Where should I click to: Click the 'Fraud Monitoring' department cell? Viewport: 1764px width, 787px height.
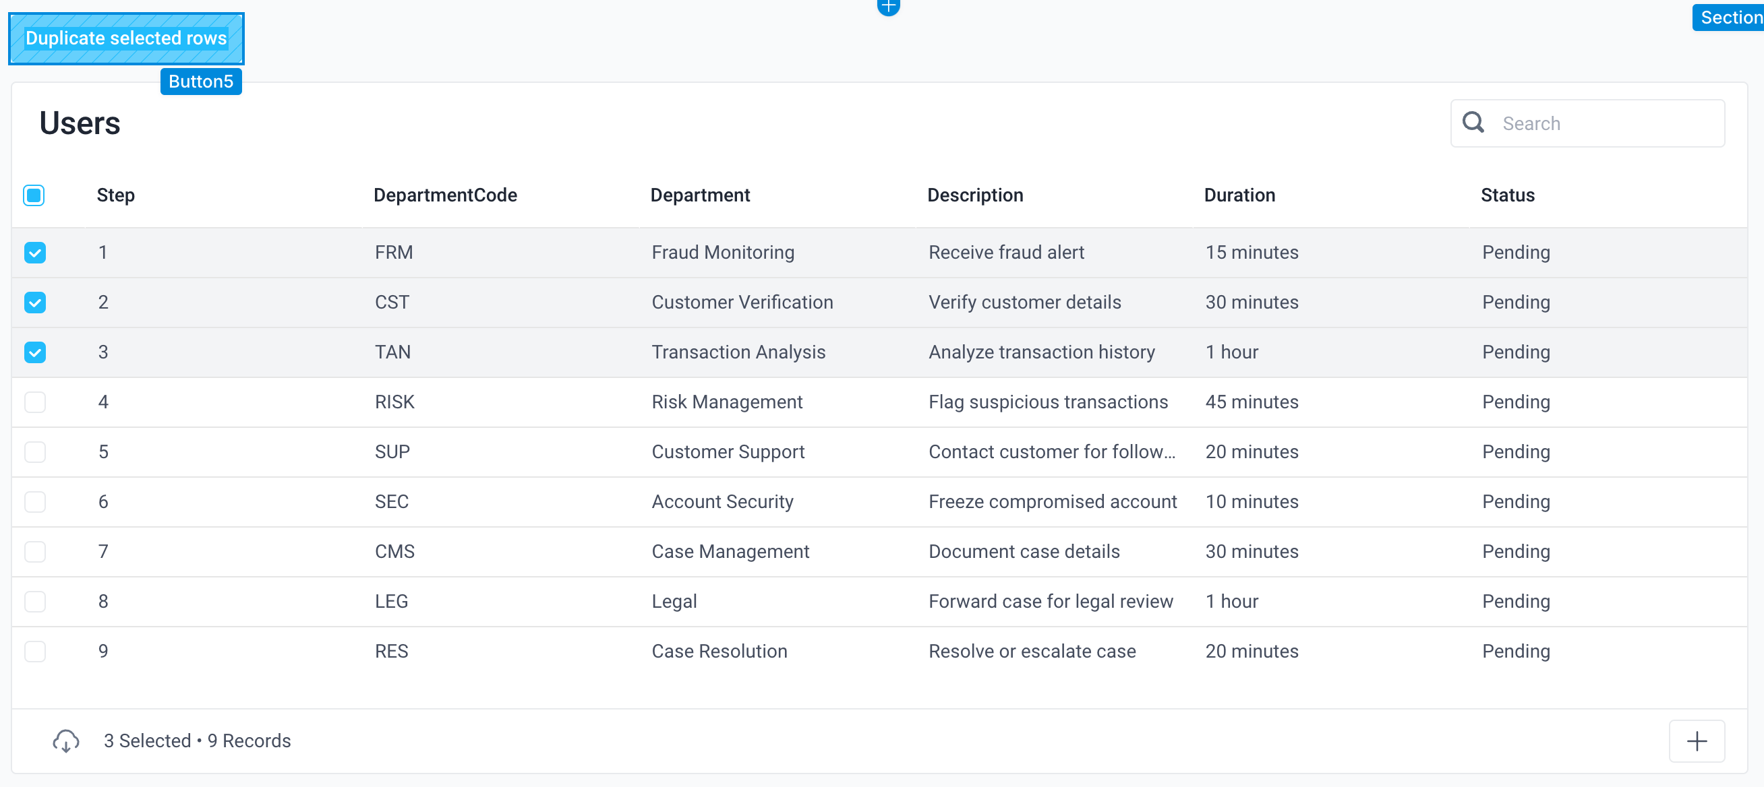click(722, 253)
